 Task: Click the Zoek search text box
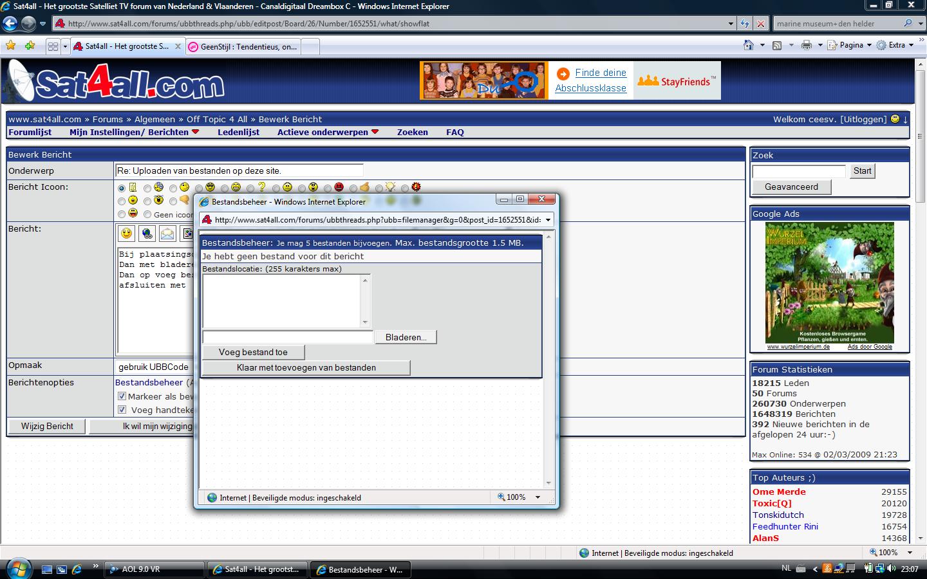[799, 171]
